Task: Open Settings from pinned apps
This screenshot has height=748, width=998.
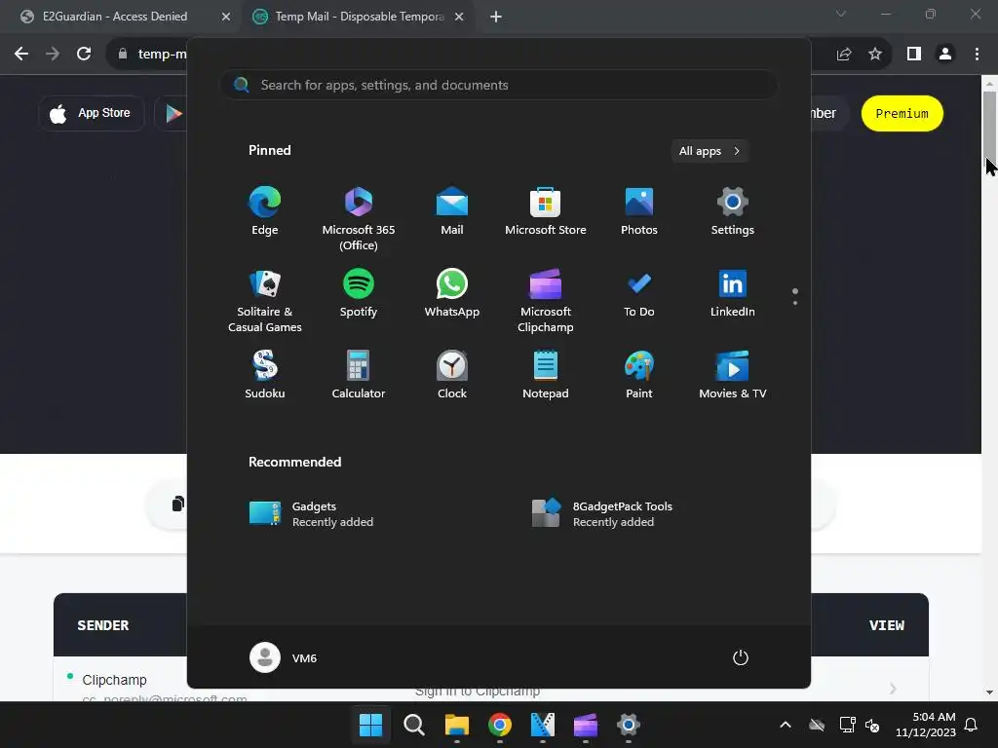Action: [733, 211]
